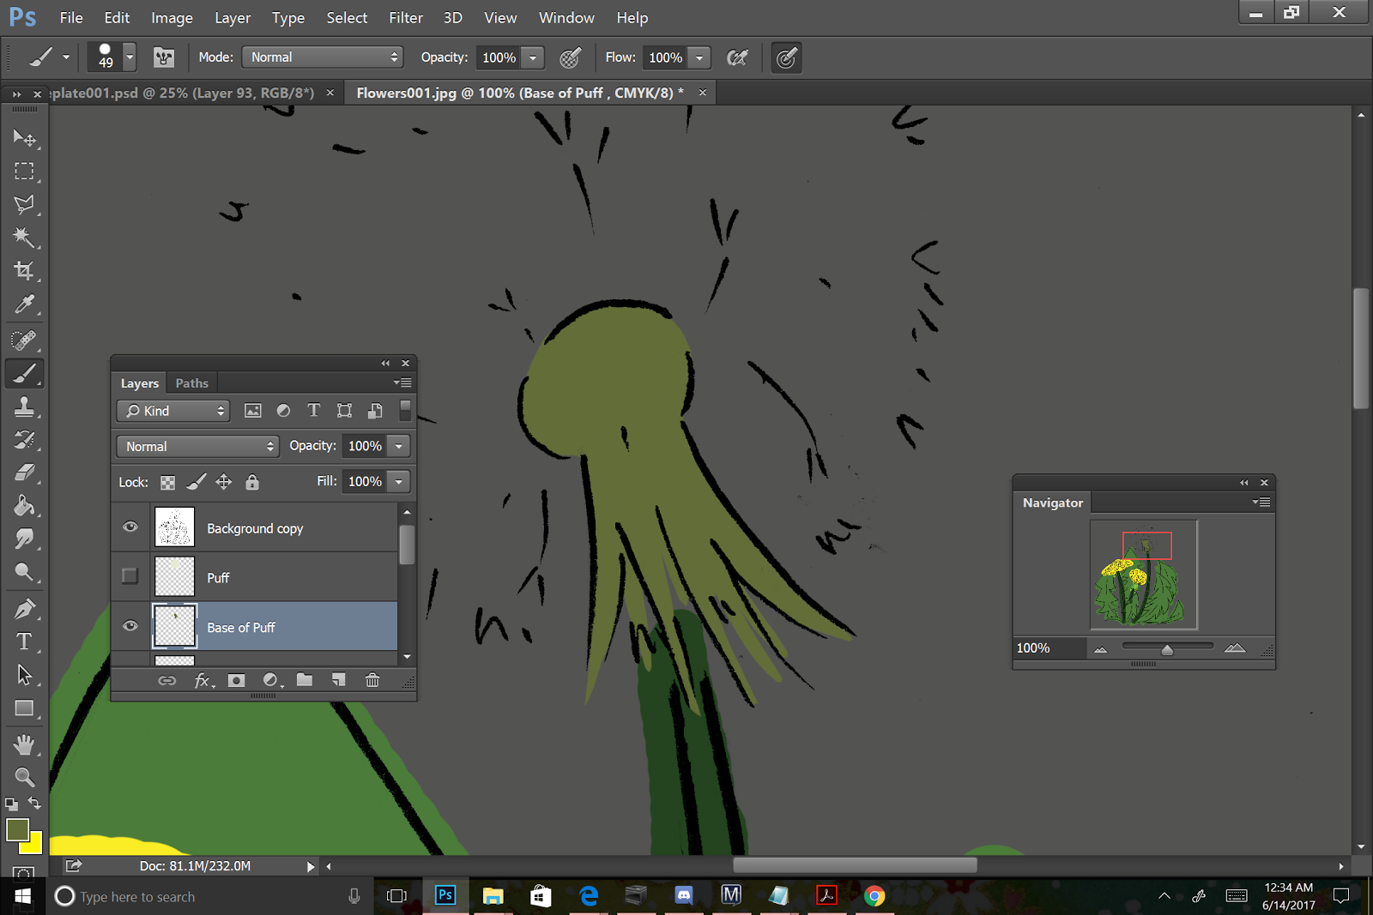This screenshot has width=1373, height=915.
Task: Select the Crop tool
Action: click(23, 271)
